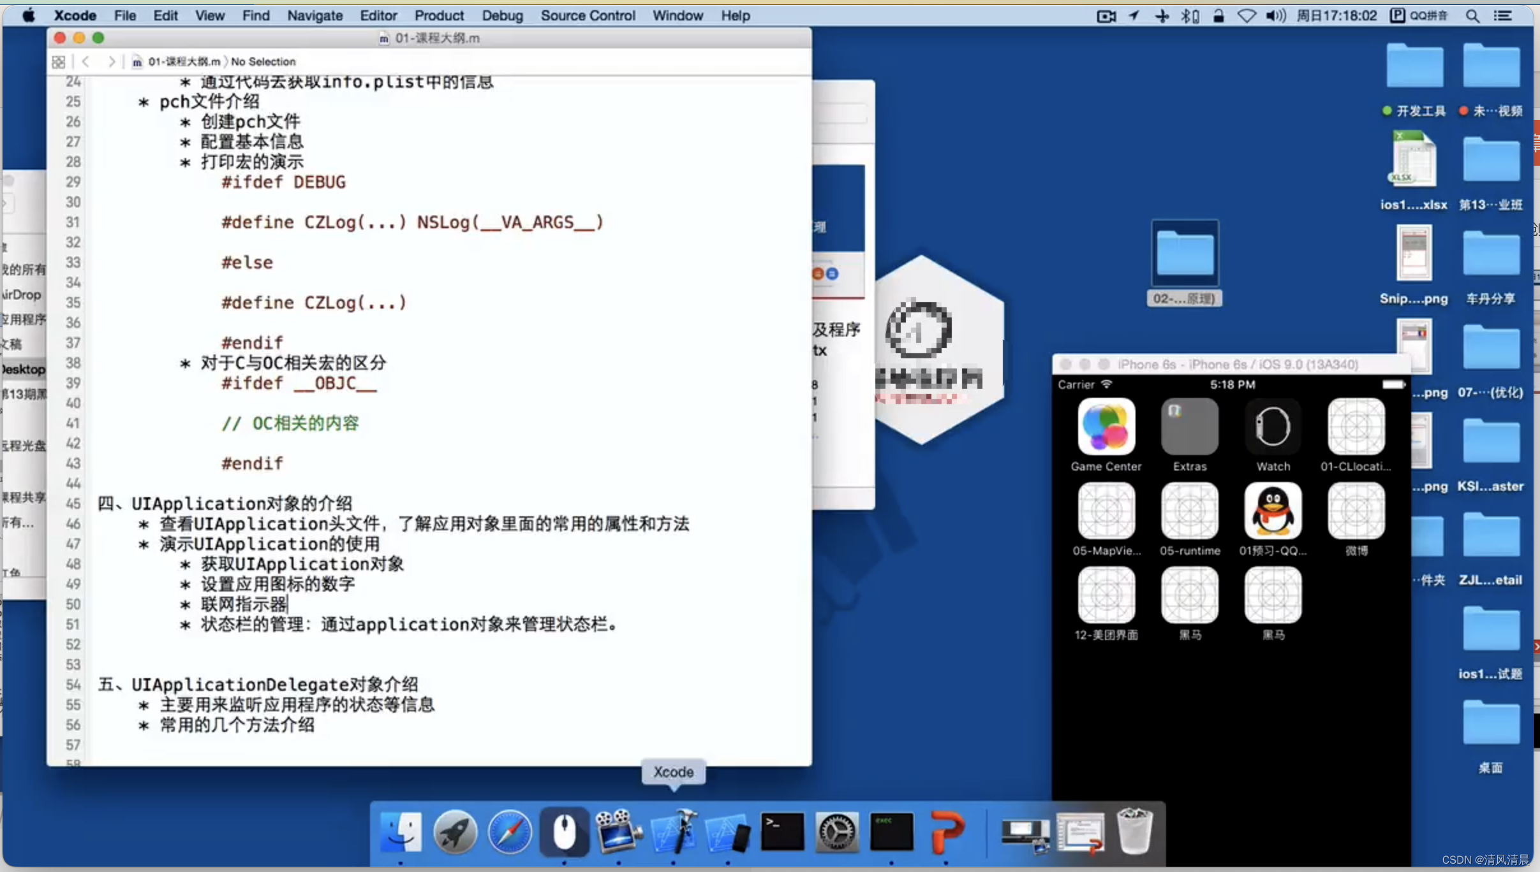Click line "#ifdef DEBUG" in the editor
Viewport: 1540px width, 872px height.
[283, 182]
